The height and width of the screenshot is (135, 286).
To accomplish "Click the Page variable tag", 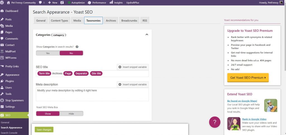I will [68, 74].
